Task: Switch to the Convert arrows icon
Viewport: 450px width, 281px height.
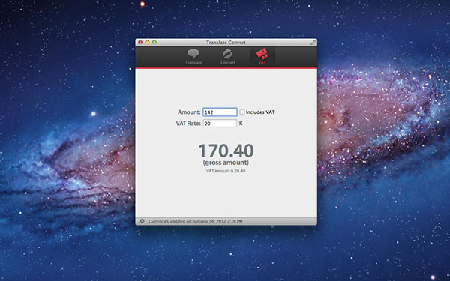Action: [x=228, y=54]
